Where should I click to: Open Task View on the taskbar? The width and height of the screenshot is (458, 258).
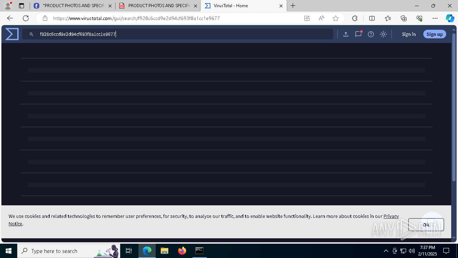(129, 251)
